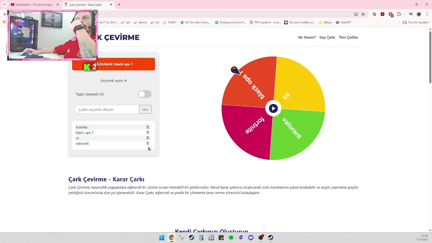Open the ChatGPT bookmark

tap(343, 23)
